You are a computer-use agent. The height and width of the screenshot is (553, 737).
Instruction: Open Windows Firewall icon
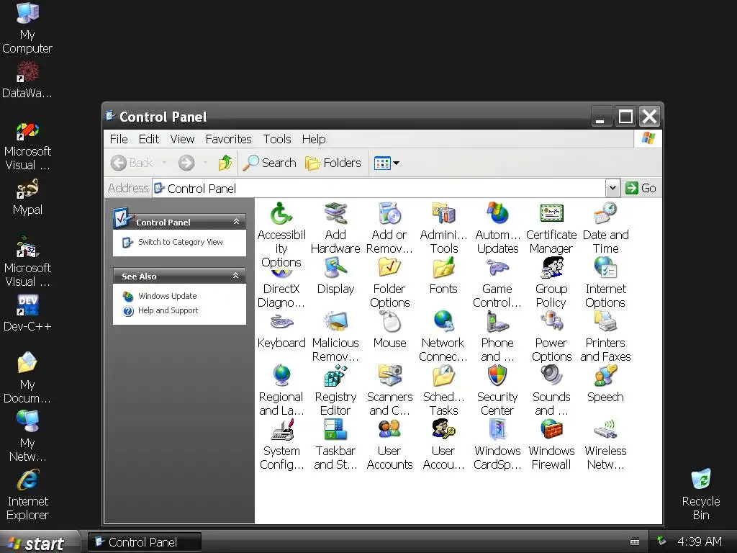point(551,430)
